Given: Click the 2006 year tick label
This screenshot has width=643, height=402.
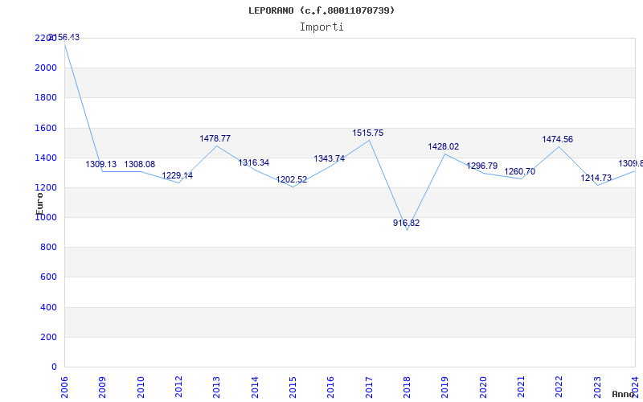Looking at the screenshot, I should pos(64,387).
